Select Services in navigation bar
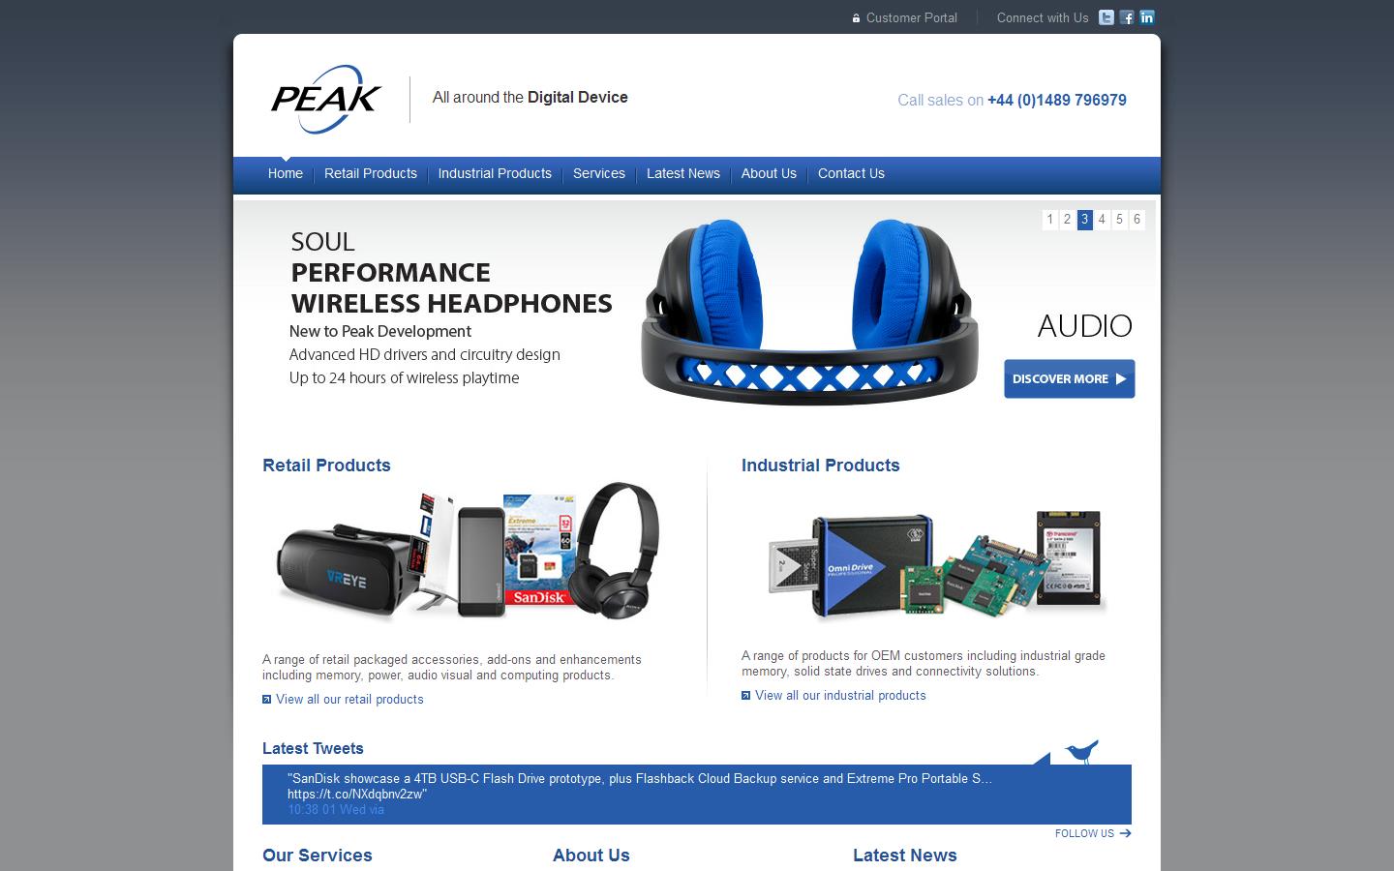This screenshot has width=1394, height=871. 599,174
